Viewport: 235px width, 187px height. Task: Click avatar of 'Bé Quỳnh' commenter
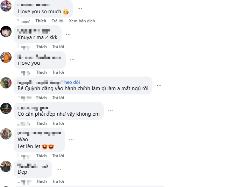(6, 83)
